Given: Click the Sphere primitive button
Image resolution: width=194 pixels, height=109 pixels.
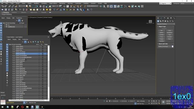Looking at the screenshot, I should coord(162,33).
